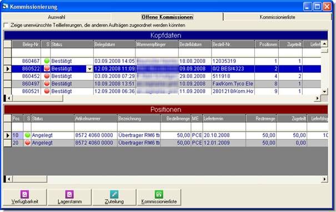336x212 pixels.
Task: Click Belegdatum 10.09.2008 13:51
Action: point(114,84)
